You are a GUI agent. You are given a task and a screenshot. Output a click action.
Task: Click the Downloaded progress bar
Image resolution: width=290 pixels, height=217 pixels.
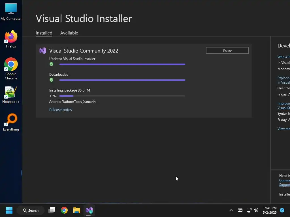pyautogui.click(x=122, y=80)
